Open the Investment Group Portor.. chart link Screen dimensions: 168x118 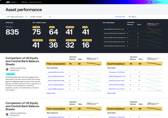tap(117, 80)
